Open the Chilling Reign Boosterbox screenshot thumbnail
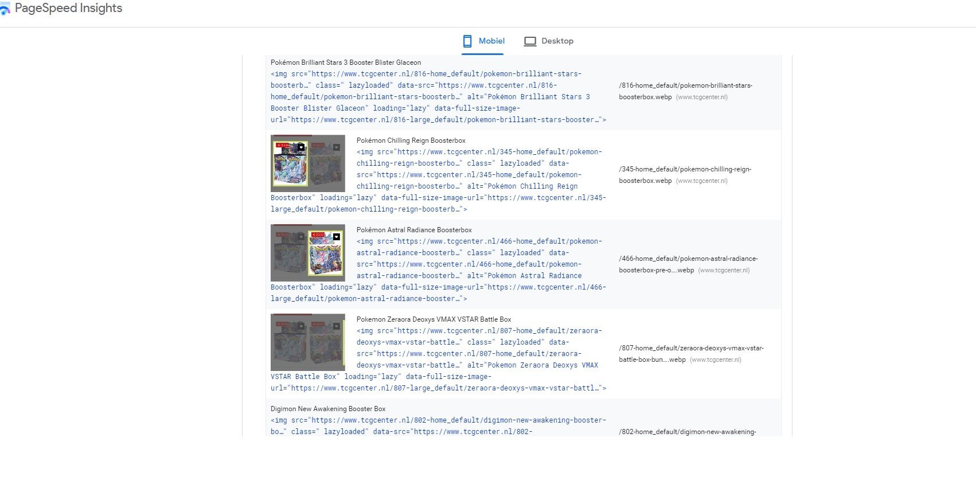This screenshot has width=976, height=496. pos(308,163)
